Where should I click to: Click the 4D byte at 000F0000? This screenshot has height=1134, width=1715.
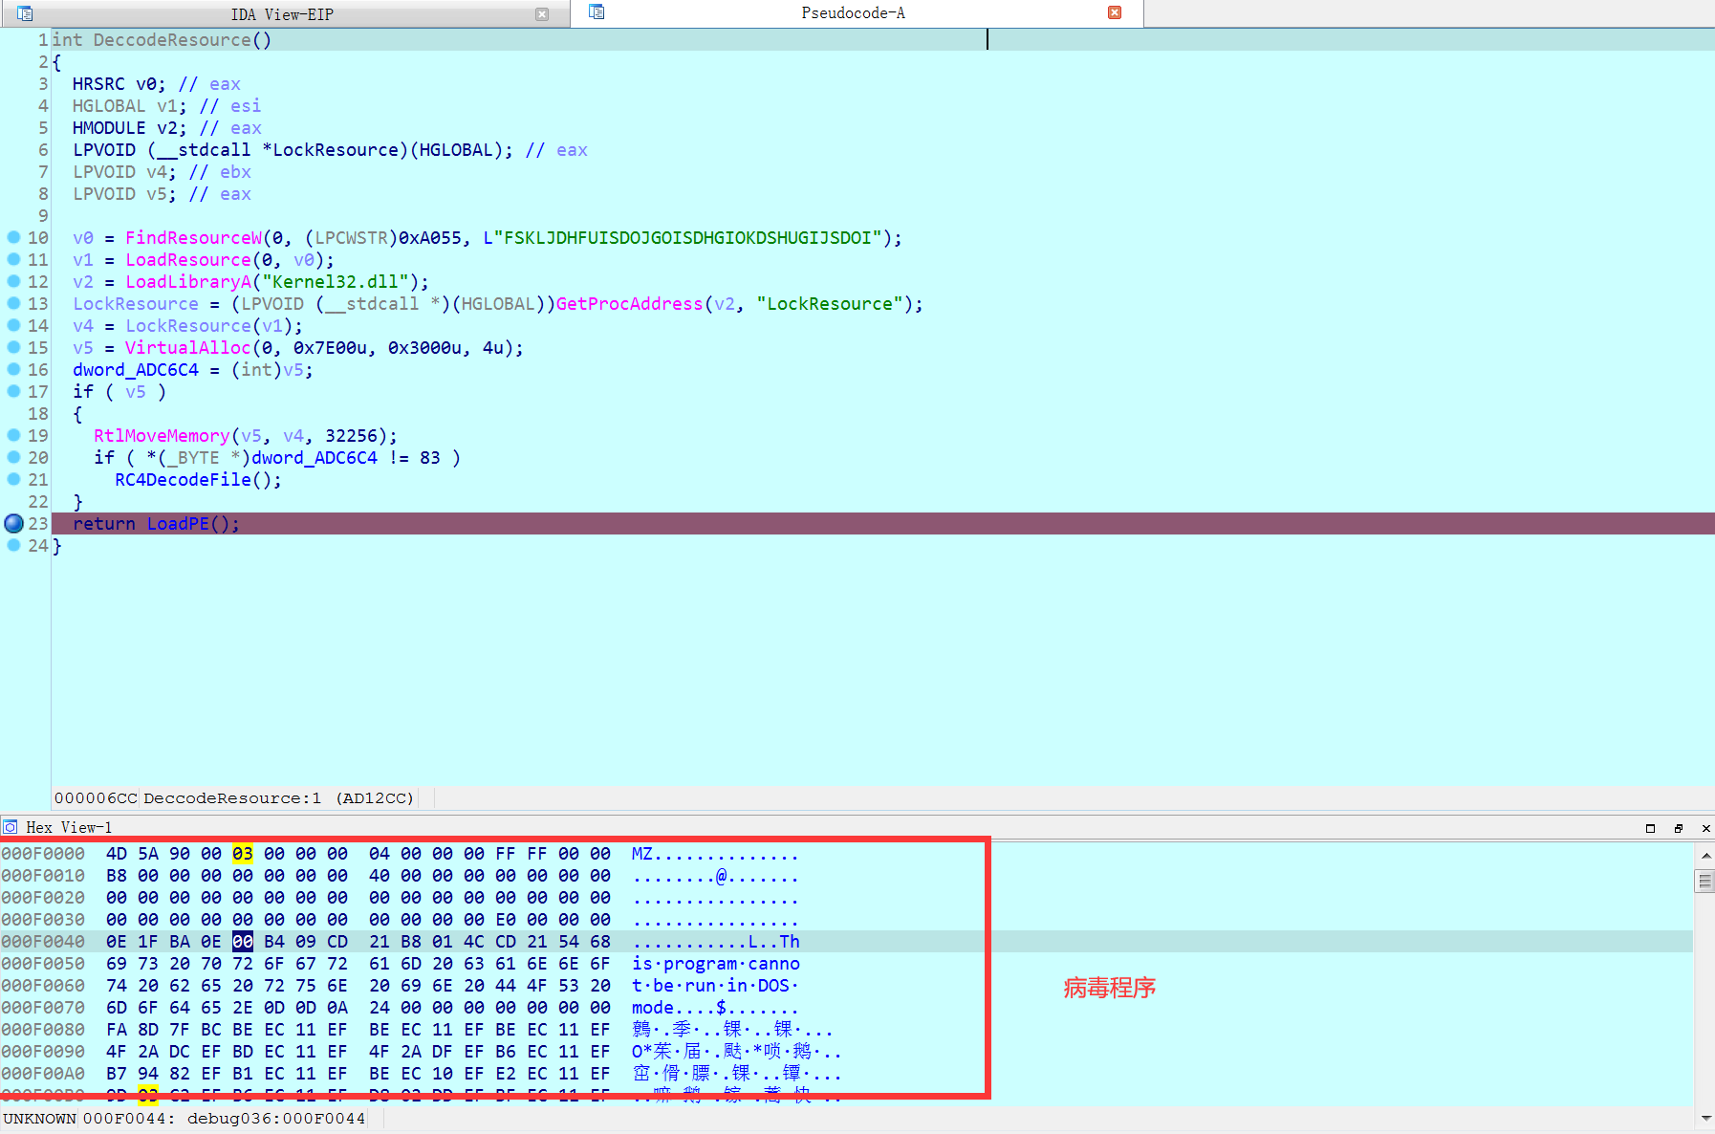click(117, 854)
